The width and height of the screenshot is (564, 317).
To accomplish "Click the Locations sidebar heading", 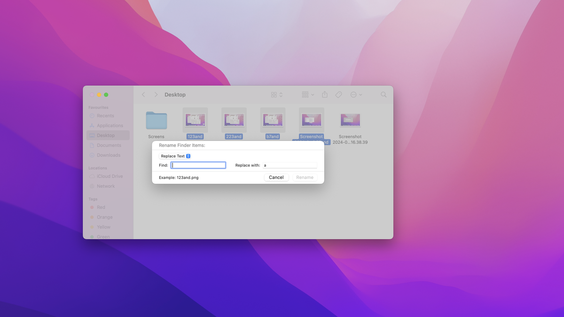I will point(98,168).
